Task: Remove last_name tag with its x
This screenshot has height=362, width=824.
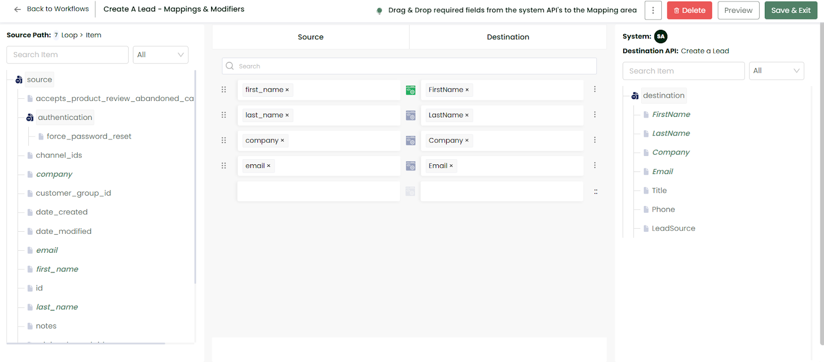Action: pyautogui.click(x=287, y=115)
